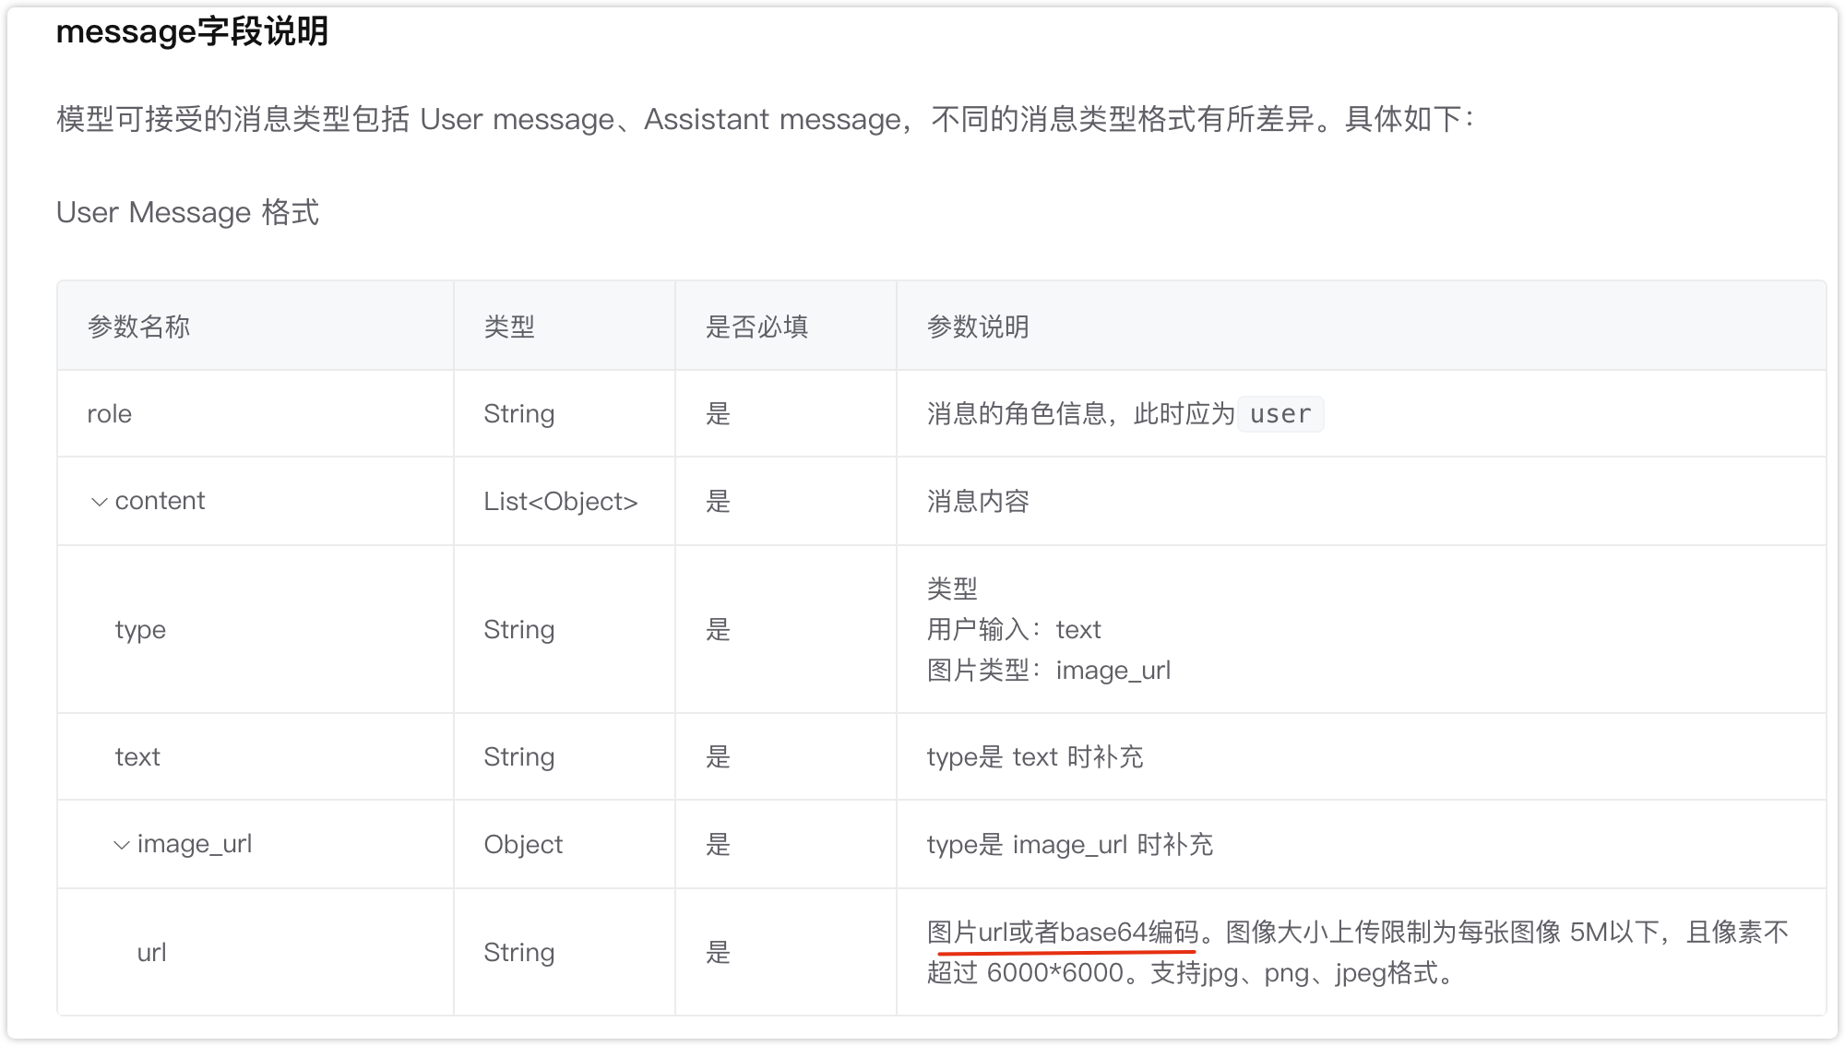
Task: Click String type in the role row
Action: (x=519, y=414)
